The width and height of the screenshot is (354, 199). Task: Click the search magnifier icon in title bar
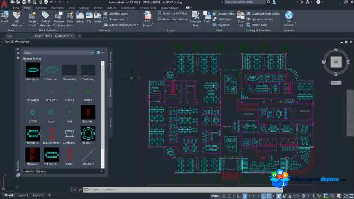pos(268,2)
